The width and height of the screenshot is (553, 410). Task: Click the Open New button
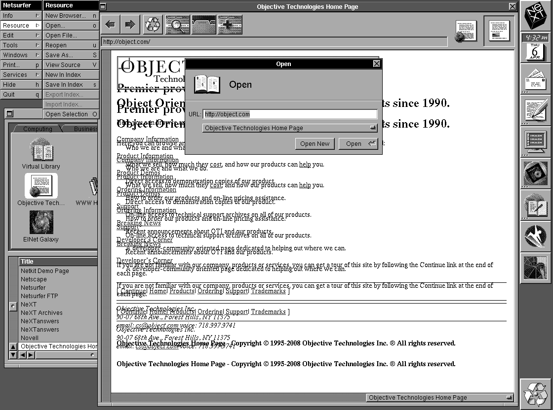coord(315,144)
